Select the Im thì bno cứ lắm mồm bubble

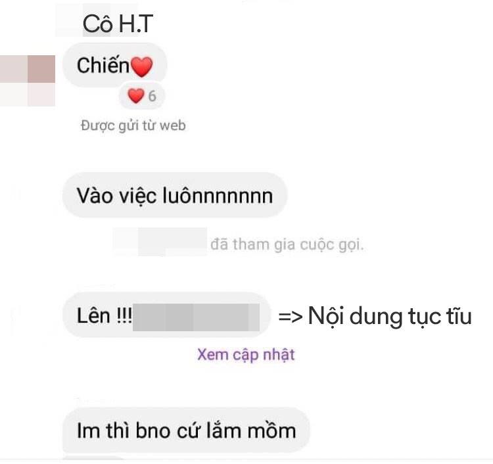pyautogui.click(x=187, y=430)
